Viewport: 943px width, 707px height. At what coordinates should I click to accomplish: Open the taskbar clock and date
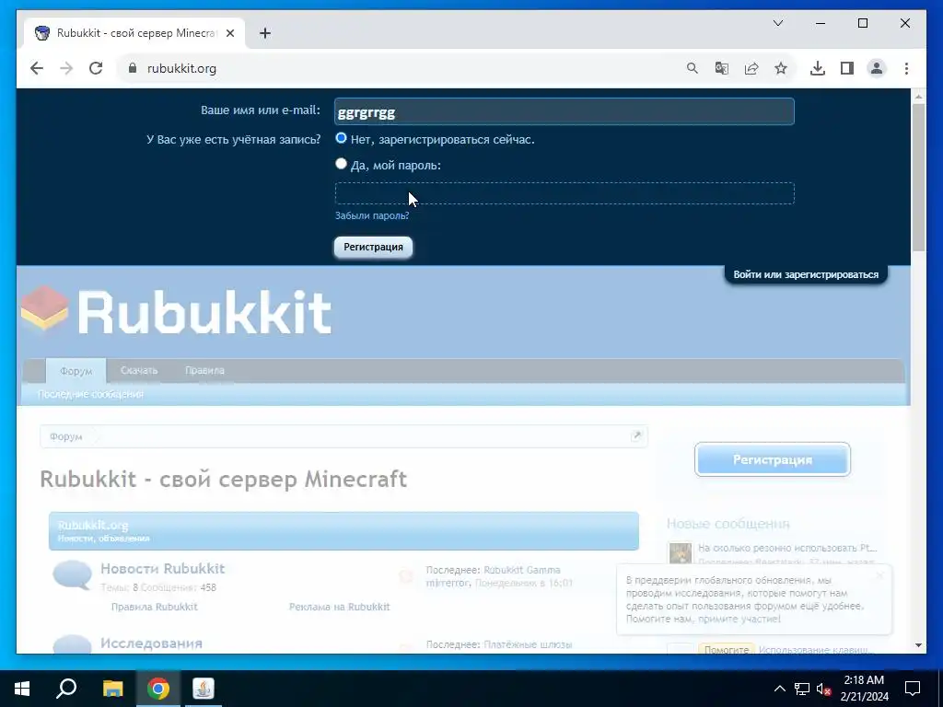pos(864,689)
